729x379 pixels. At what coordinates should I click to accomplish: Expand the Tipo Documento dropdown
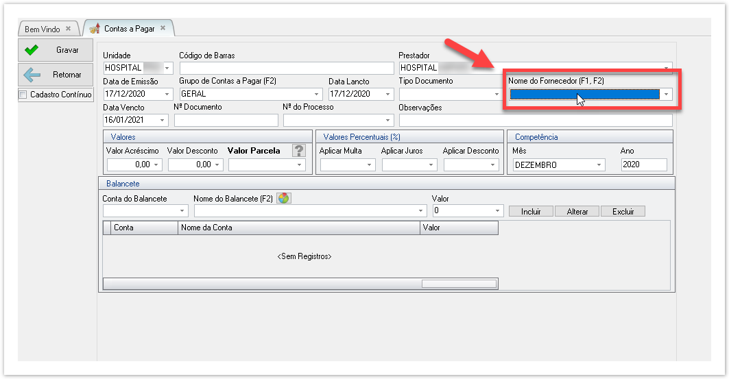498,94
